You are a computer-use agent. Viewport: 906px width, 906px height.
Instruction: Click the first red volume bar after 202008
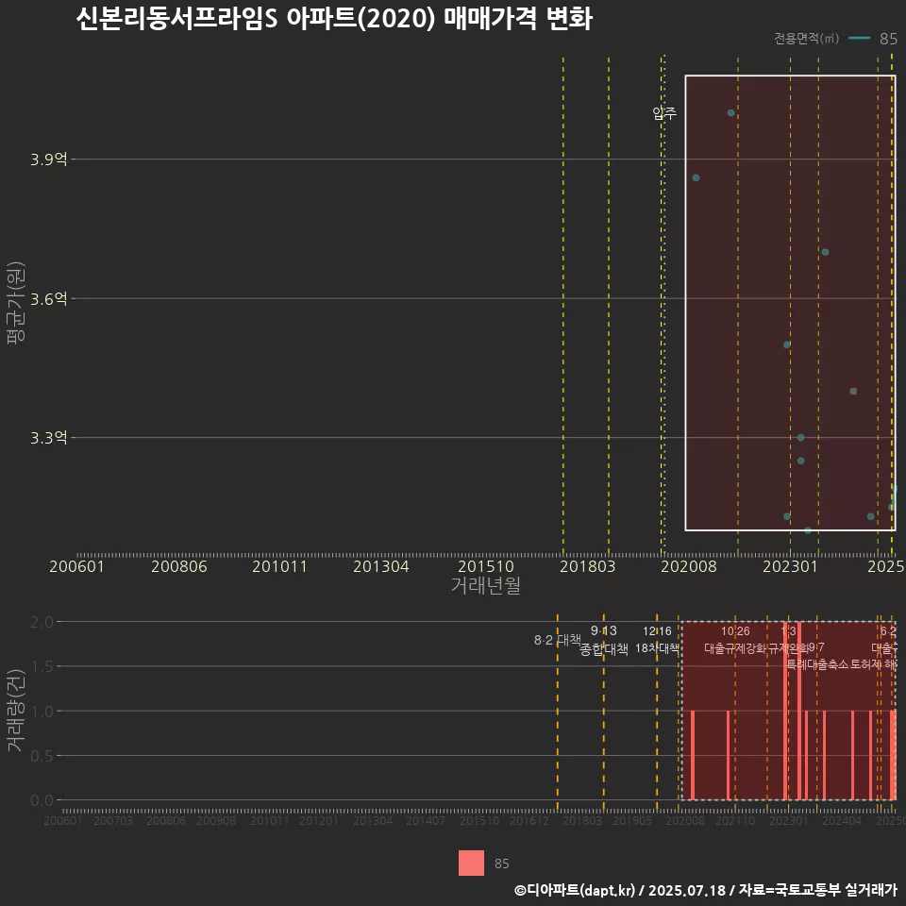point(692,755)
